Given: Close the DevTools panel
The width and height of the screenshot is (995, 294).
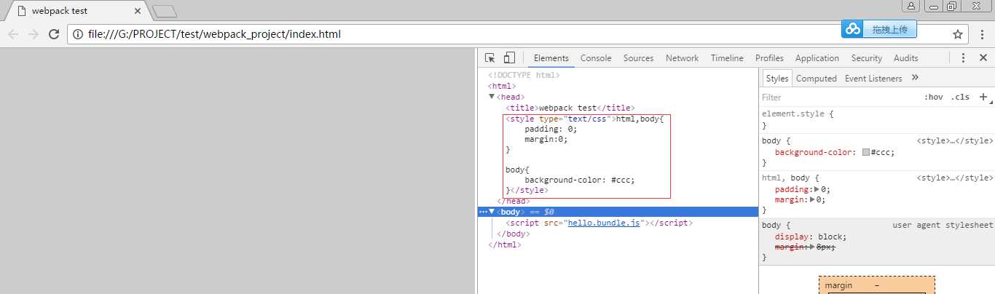Looking at the screenshot, I should coord(983,58).
